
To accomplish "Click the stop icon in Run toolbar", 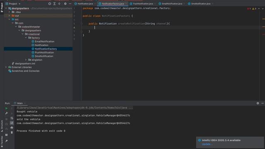I will (x=7, y=119).
